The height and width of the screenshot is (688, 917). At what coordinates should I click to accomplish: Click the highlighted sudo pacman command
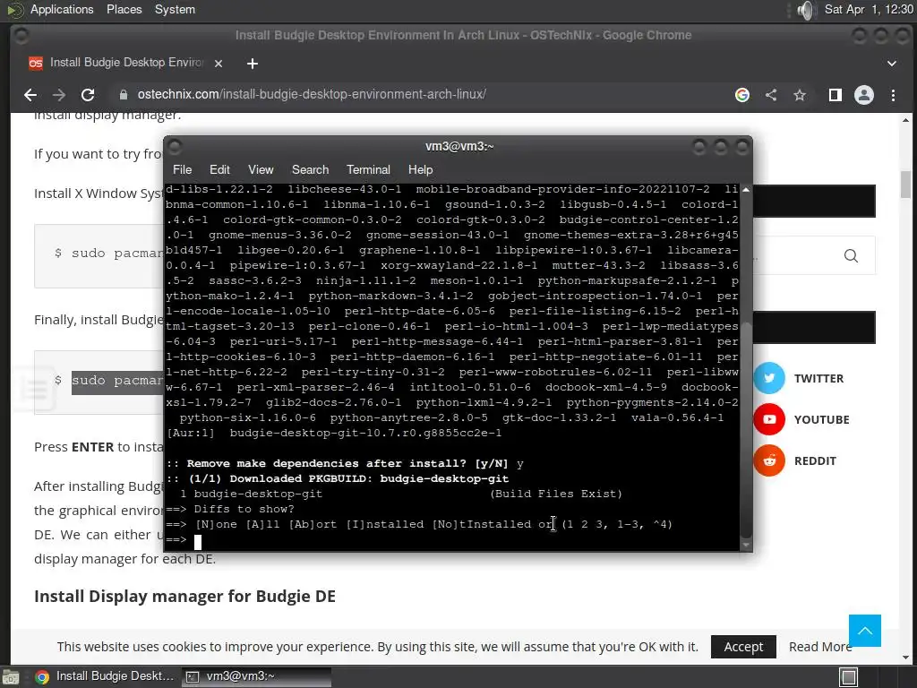[x=117, y=381]
